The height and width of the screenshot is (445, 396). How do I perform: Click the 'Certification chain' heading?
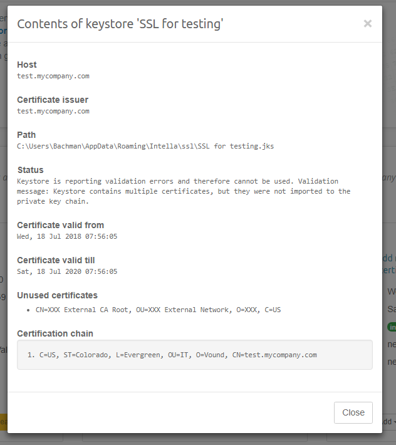pos(55,333)
